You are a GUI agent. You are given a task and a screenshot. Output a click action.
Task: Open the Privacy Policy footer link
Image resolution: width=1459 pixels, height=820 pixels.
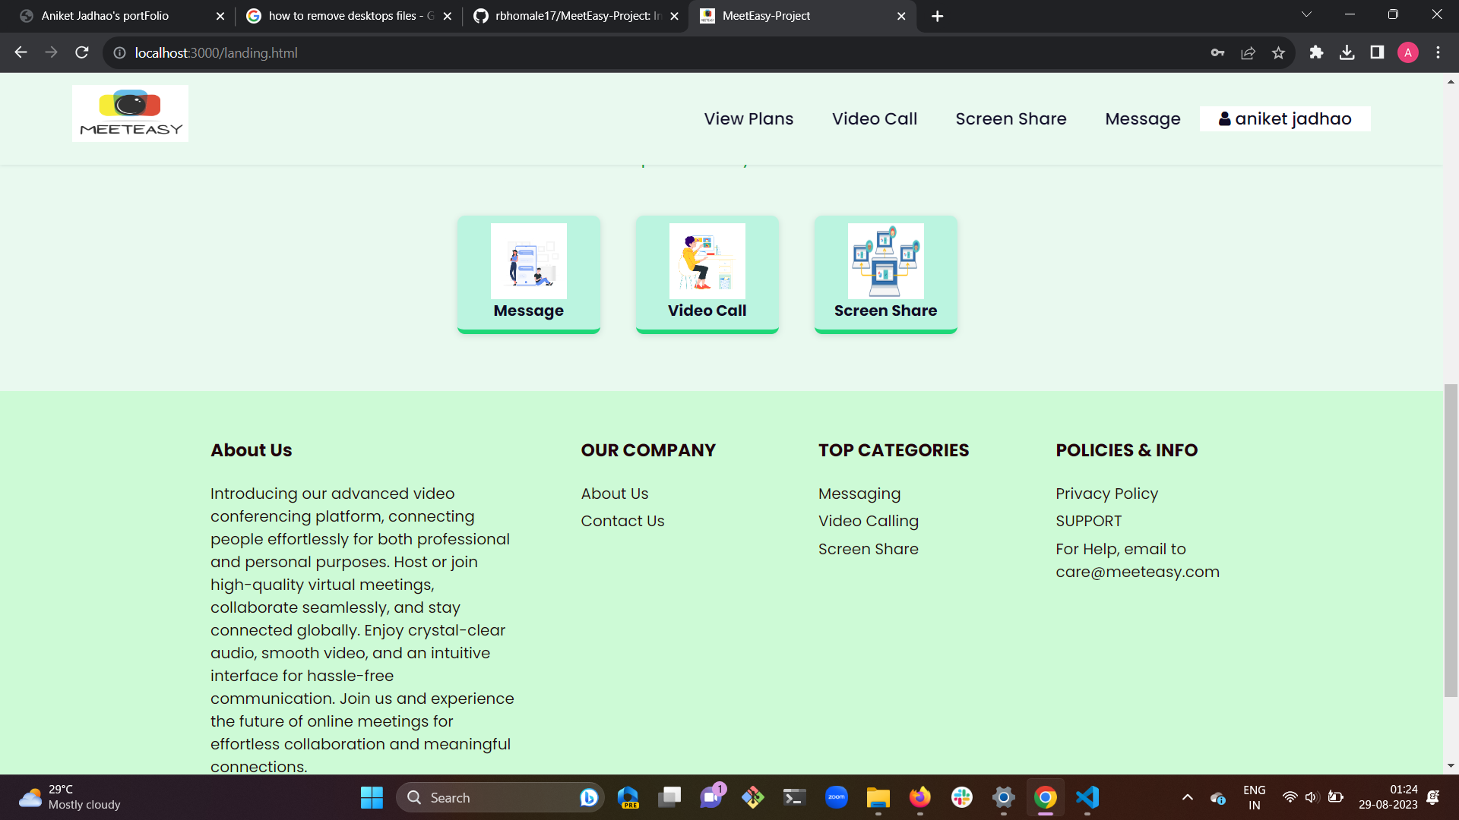point(1106,494)
